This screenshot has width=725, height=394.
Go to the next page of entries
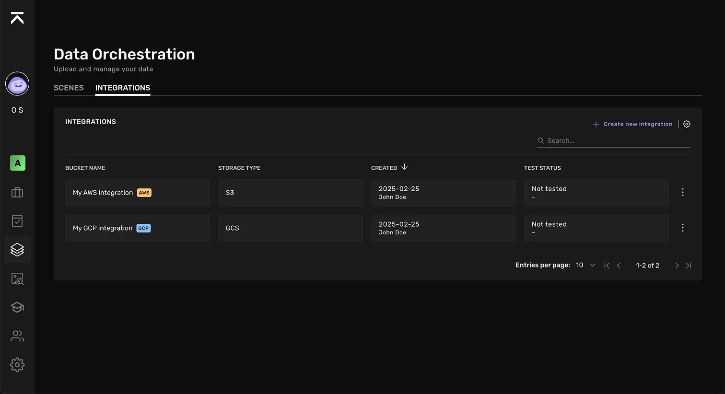pos(677,266)
